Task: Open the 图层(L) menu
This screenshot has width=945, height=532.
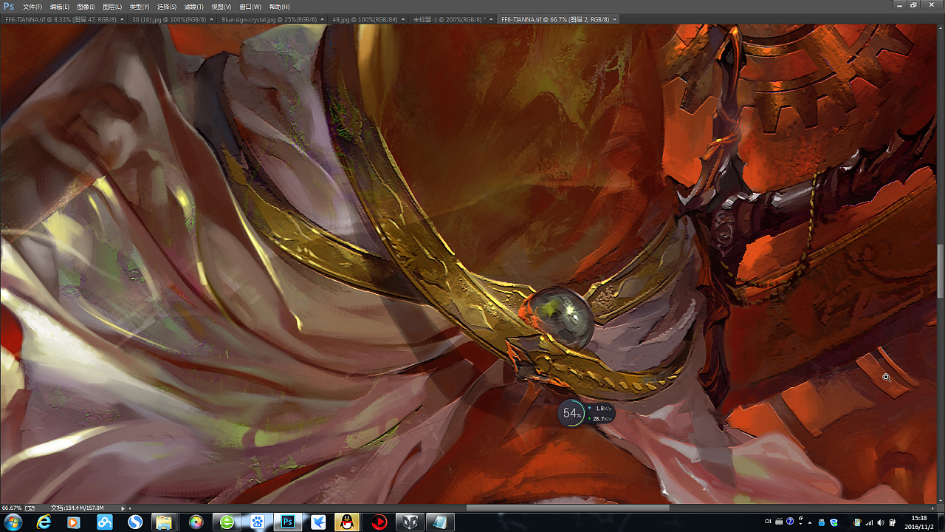Action: [112, 7]
